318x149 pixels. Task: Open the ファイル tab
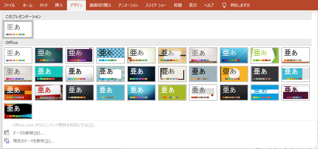[9, 5]
